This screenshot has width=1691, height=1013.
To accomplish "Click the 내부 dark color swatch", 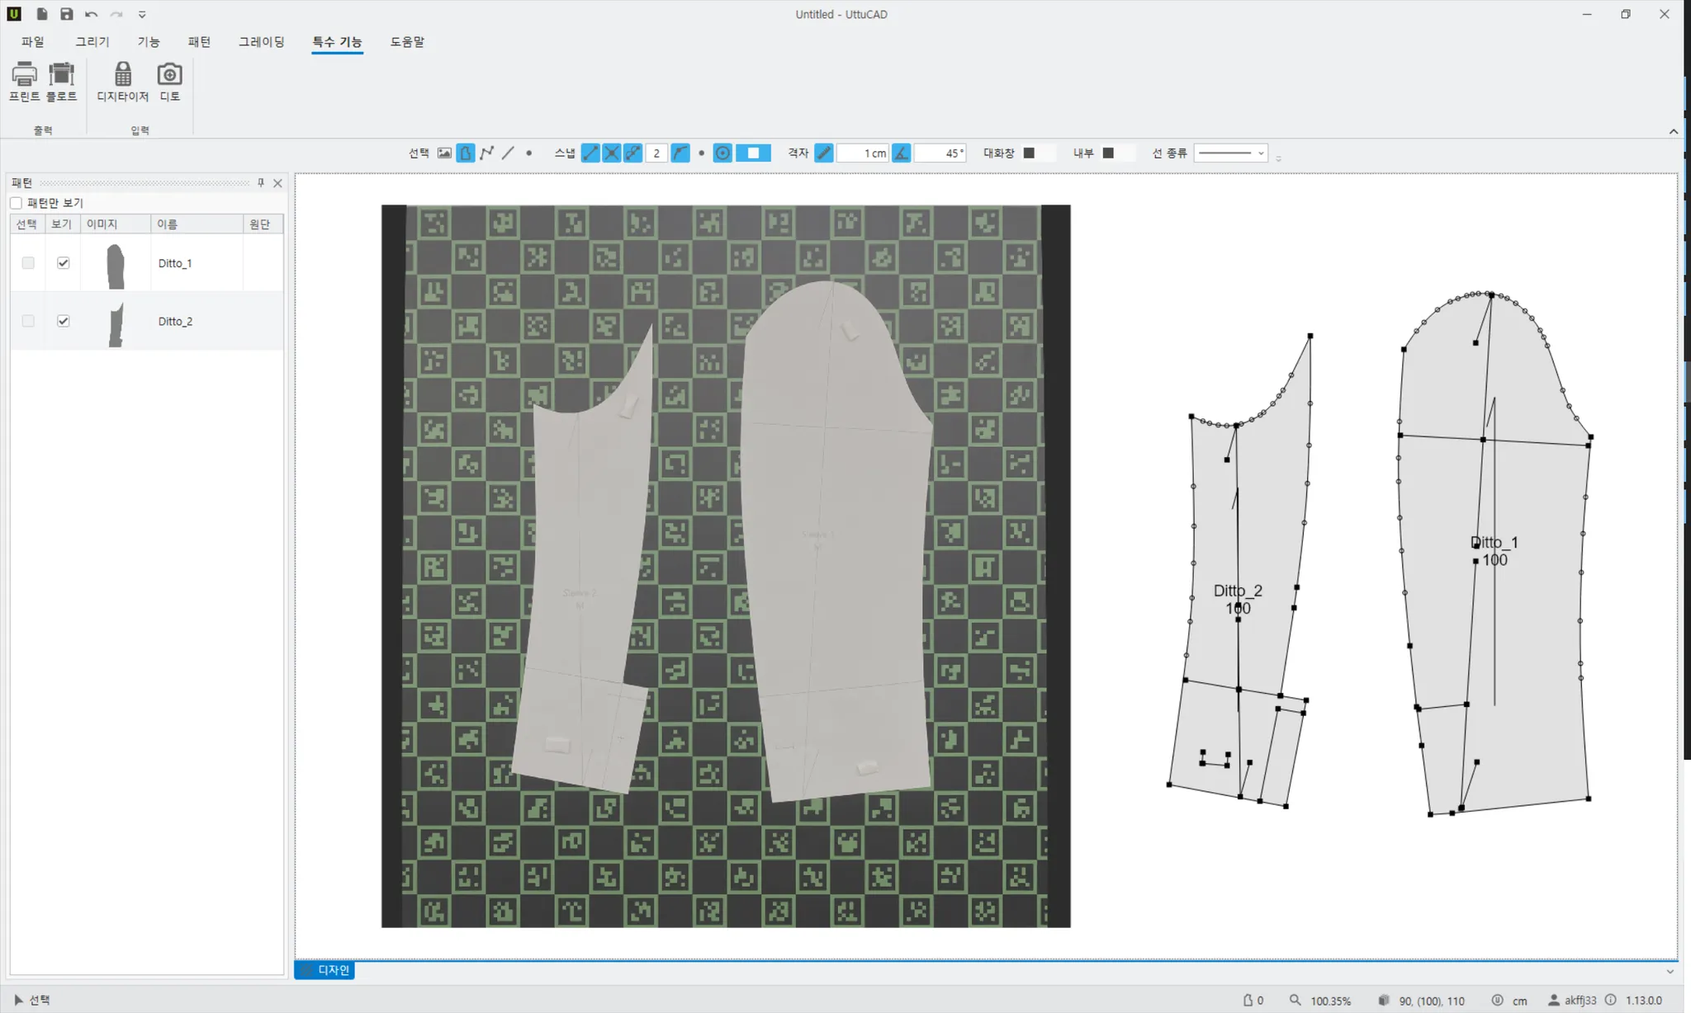I will (1108, 153).
